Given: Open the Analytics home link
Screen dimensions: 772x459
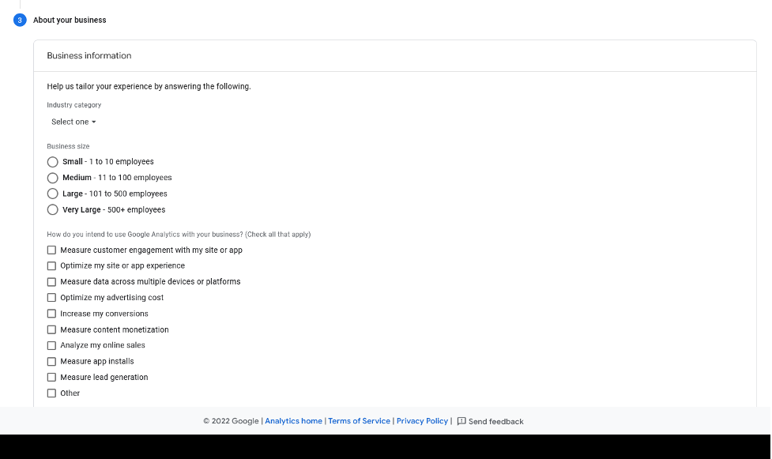Looking at the screenshot, I should [293, 421].
